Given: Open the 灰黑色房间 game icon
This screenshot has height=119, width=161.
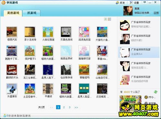Looking at the screenshot, I should click(66, 32).
